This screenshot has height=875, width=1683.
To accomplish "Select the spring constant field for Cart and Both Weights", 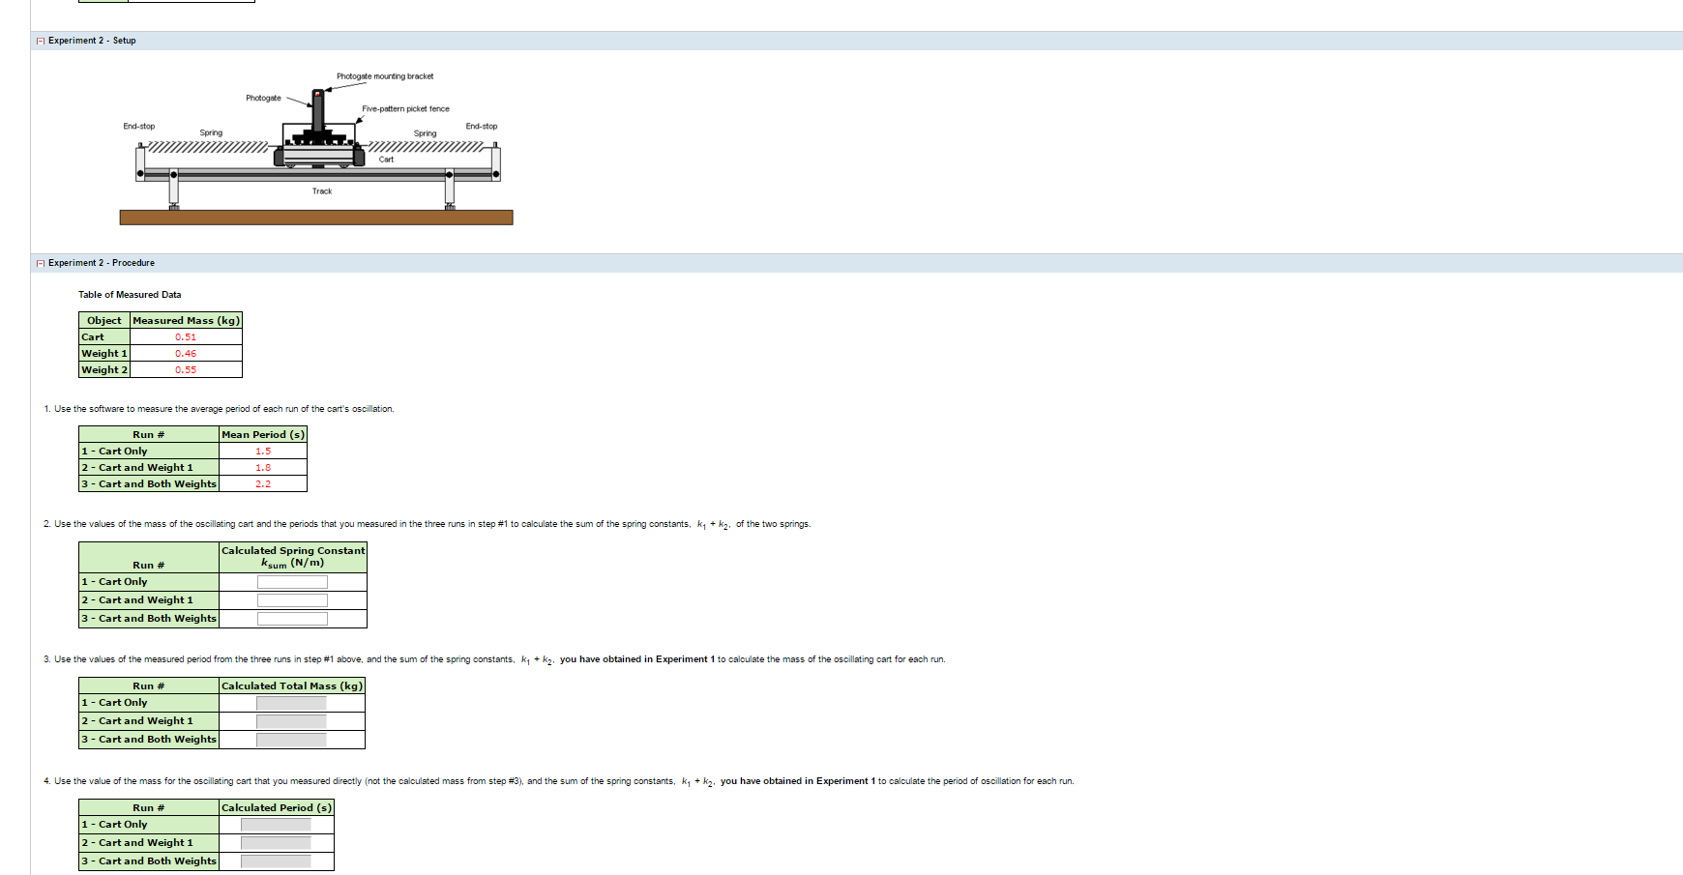I will (x=292, y=619).
